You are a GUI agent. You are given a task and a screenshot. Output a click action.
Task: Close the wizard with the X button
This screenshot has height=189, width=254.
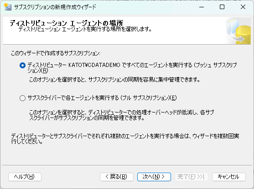tap(243, 7)
